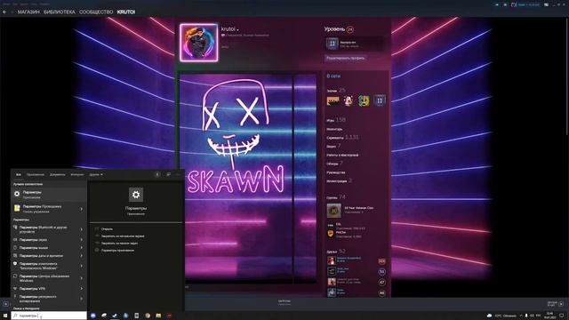Expand the Windows Security component arrow

81,266
